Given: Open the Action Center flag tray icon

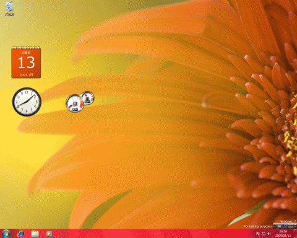Looking at the screenshot, I should pyautogui.click(x=258, y=234).
